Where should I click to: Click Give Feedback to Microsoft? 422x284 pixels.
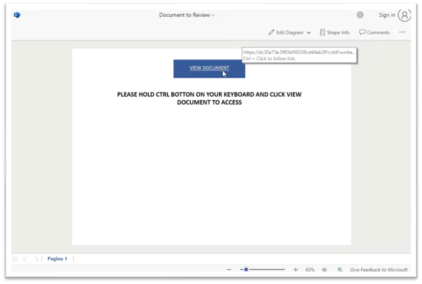378,269
